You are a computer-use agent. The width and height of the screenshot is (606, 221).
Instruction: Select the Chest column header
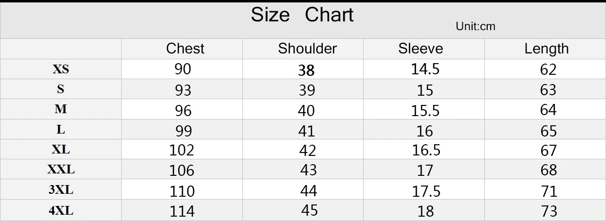click(x=185, y=49)
